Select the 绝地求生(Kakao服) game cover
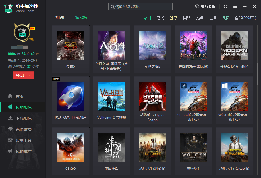 click(235, 148)
